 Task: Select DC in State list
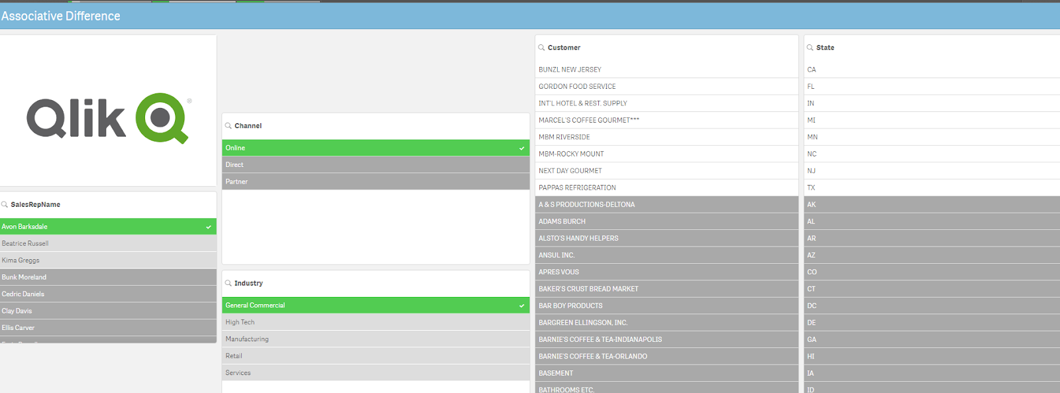932,306
